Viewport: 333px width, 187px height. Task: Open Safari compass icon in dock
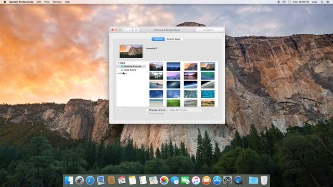(x=90, y=180)
